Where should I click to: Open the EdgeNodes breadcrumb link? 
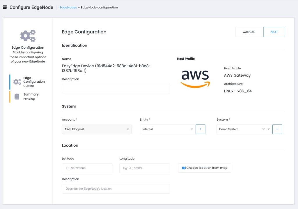coord(68,7)
